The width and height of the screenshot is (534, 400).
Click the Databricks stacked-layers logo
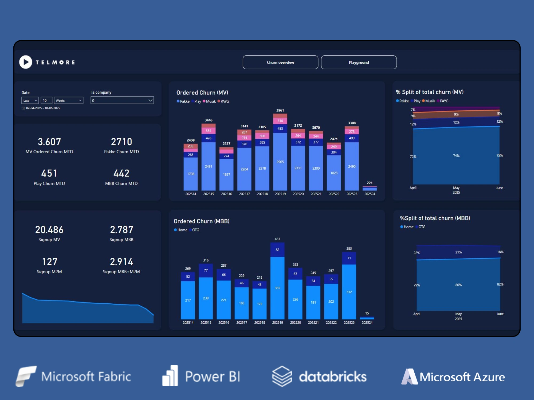282,376
